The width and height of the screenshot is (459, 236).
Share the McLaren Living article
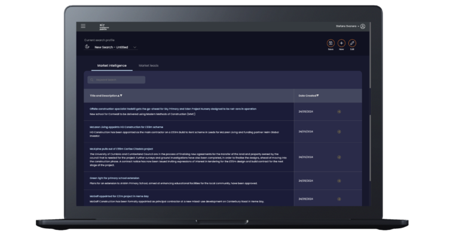click(339, 132)
